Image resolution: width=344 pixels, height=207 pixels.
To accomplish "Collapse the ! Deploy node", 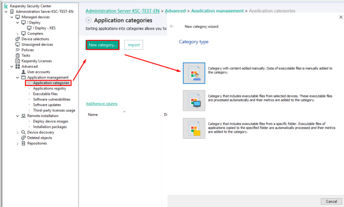I will pos(18,23).
